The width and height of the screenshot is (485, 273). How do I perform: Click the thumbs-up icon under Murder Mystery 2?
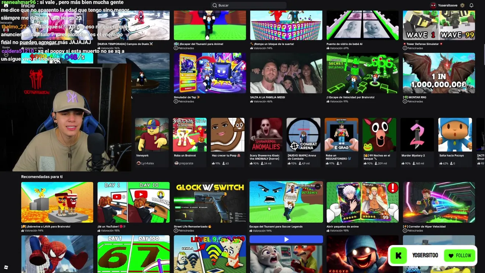403,163
